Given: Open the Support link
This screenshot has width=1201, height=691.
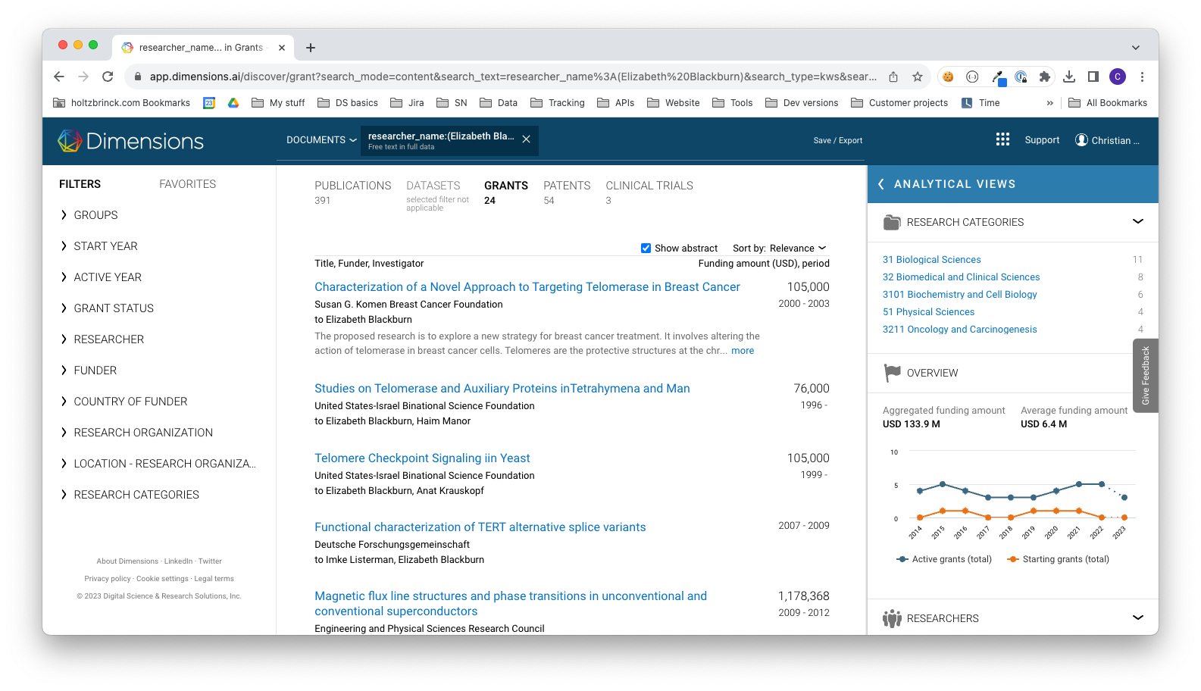Looking at the screenshot, I should (x=1042, y=140).
